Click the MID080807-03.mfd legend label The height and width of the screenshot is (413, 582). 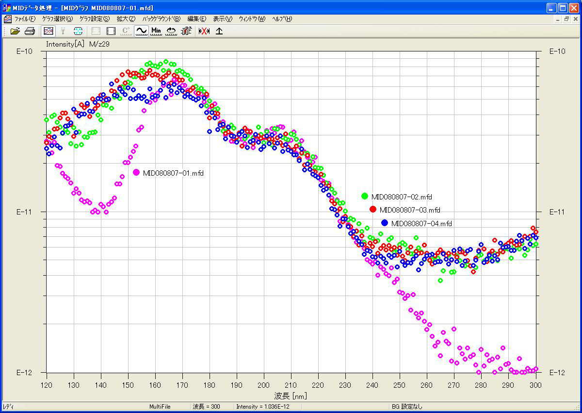tap(410, 210)
